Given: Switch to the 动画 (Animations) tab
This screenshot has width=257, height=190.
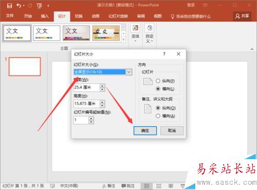Looking at the screenshot, I should coord(96,16).
